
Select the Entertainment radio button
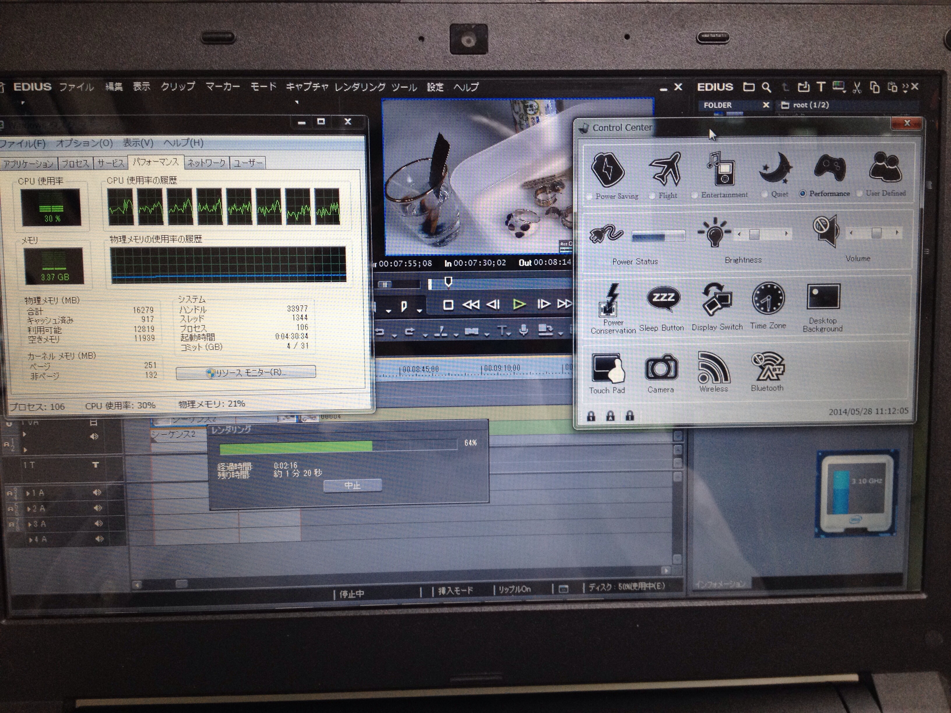pyautogui.click(x=695, y=195)
